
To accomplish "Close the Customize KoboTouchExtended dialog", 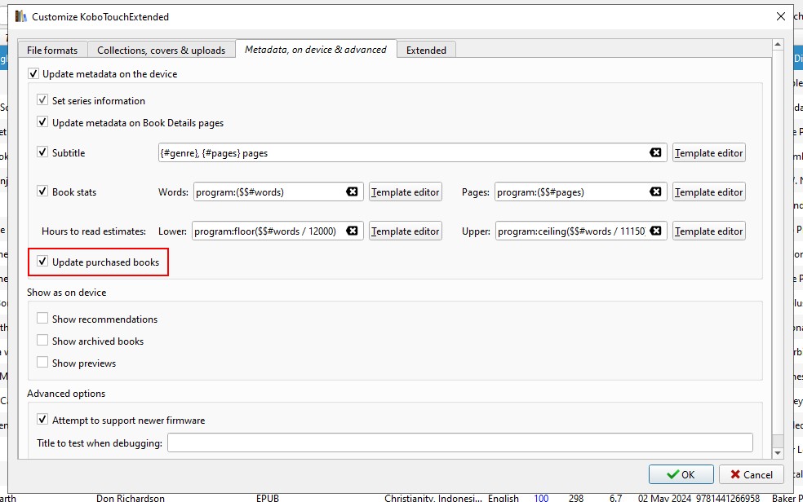I will tap(780, 16).
